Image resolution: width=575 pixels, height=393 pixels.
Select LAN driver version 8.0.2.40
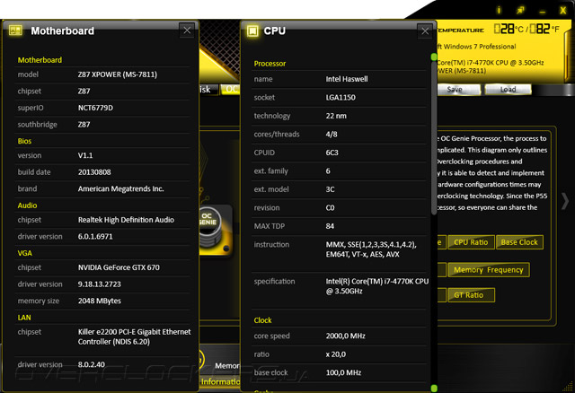pos(91,364)
